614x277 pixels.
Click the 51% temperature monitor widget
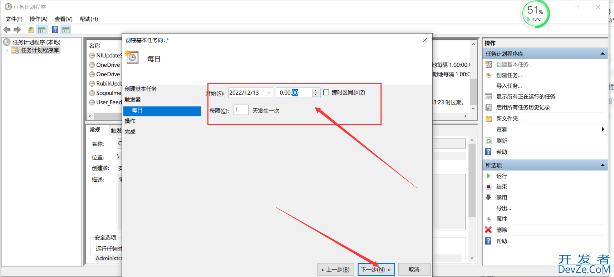(x=535, y=14)
